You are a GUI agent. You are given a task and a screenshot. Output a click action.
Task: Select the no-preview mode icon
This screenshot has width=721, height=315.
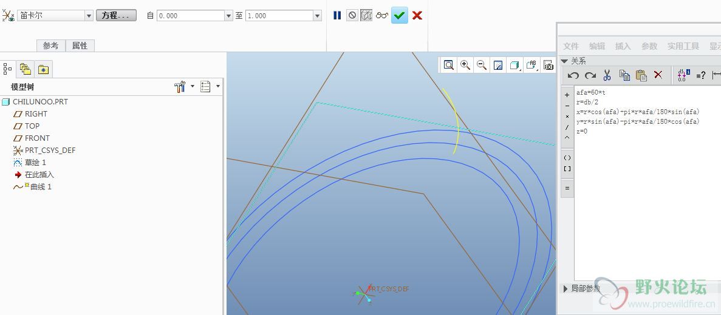(x=352, y=16)
